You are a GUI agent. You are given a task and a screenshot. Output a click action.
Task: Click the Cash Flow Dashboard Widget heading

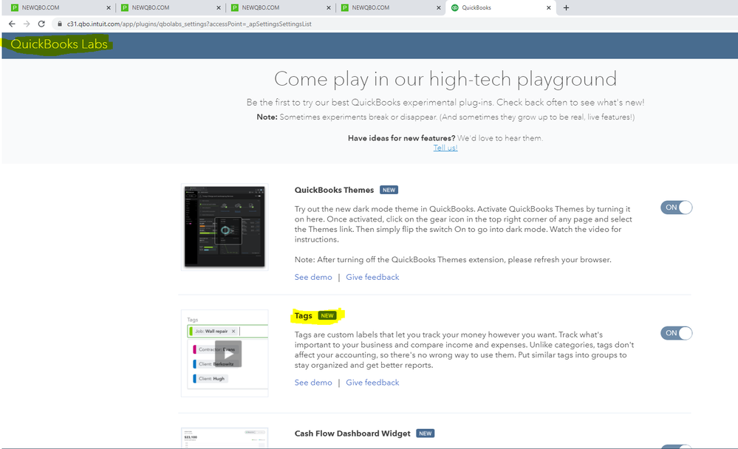[352, 433]
